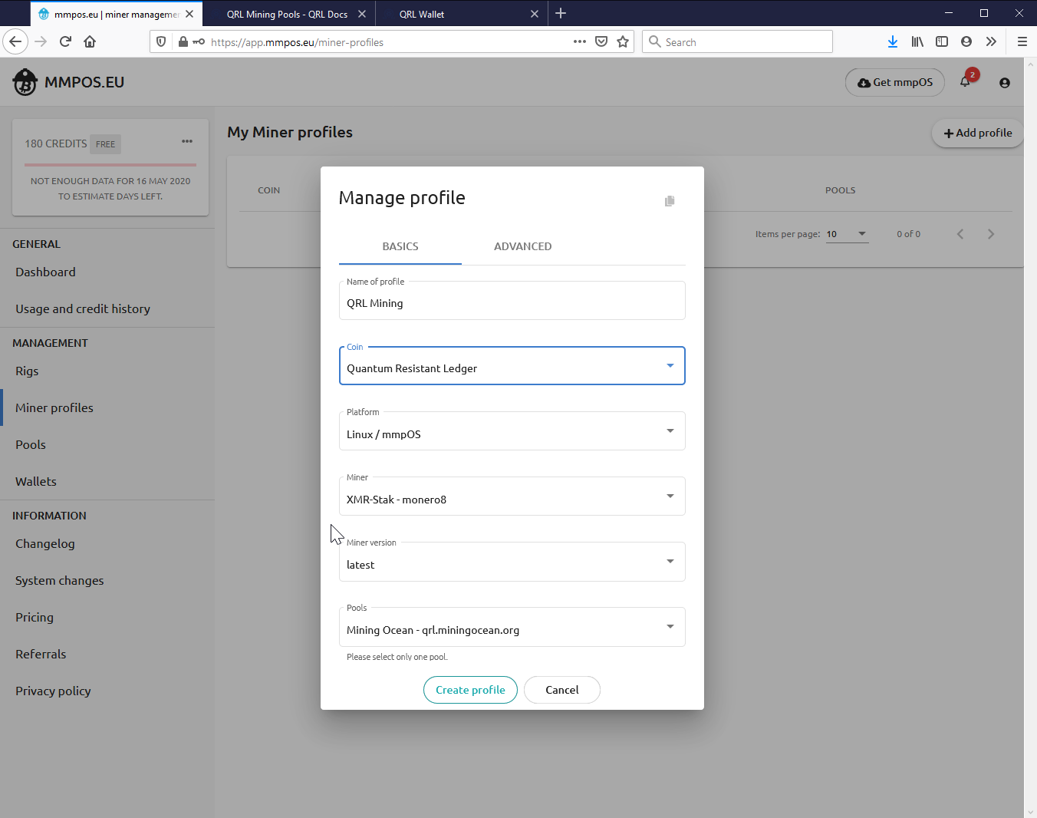Open the Pools dropdown
Viewport: 1037px width, 818px height.
click(512, 627)
